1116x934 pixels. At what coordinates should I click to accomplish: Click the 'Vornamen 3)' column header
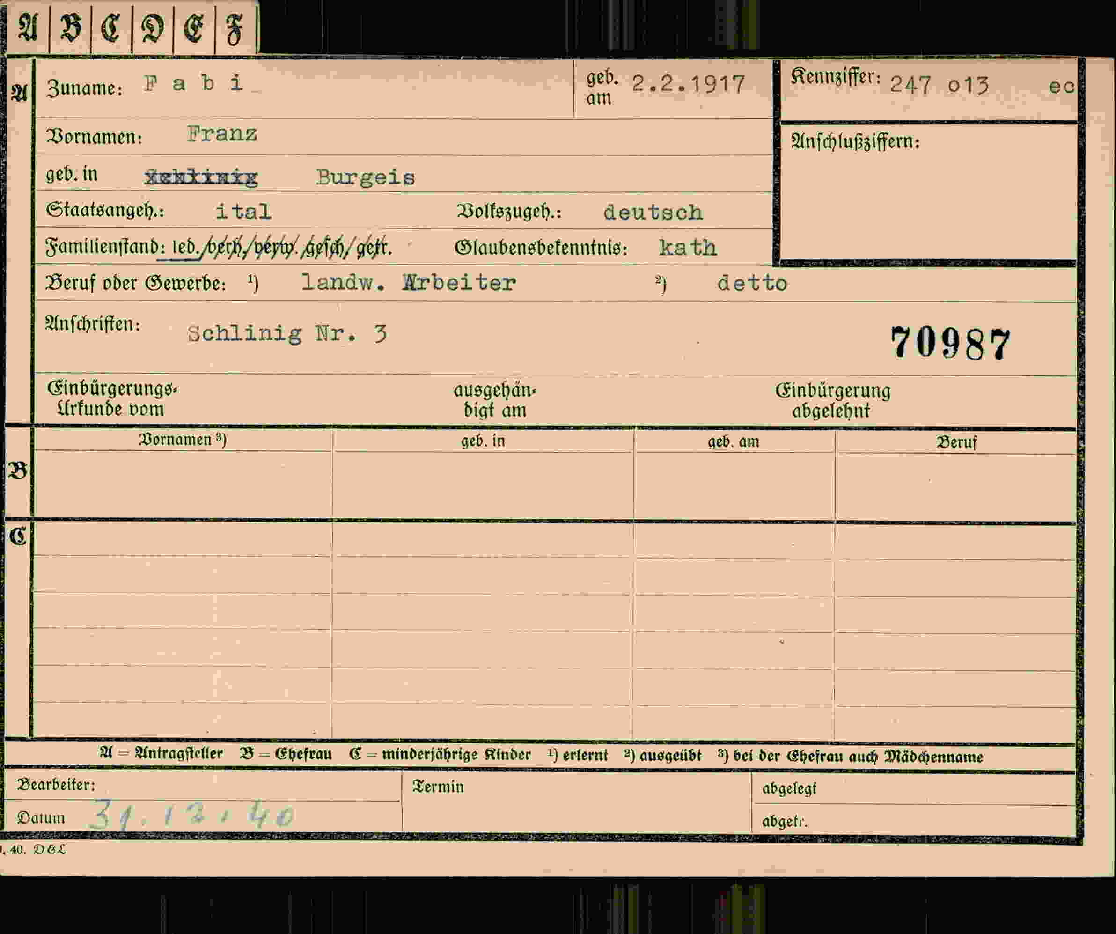point(183,440)
